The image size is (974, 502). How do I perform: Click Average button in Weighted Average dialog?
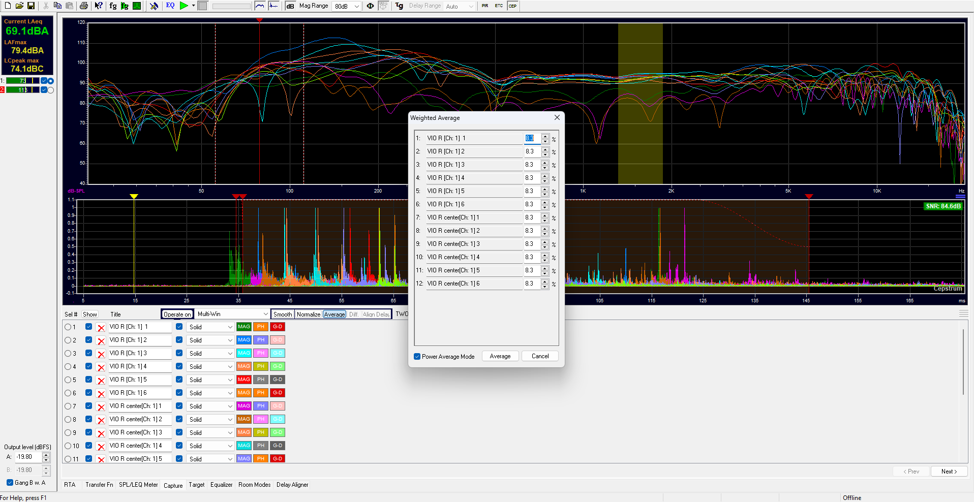tap(500, 356)
